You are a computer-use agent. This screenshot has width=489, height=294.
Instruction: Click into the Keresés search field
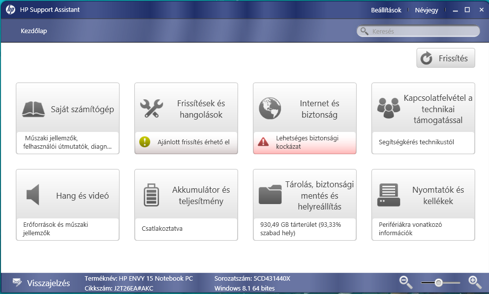coord(418,31)
